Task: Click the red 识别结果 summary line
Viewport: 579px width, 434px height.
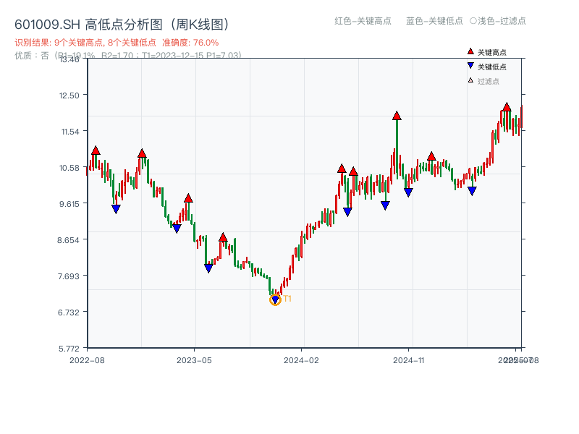Action: tap(117, 43)
